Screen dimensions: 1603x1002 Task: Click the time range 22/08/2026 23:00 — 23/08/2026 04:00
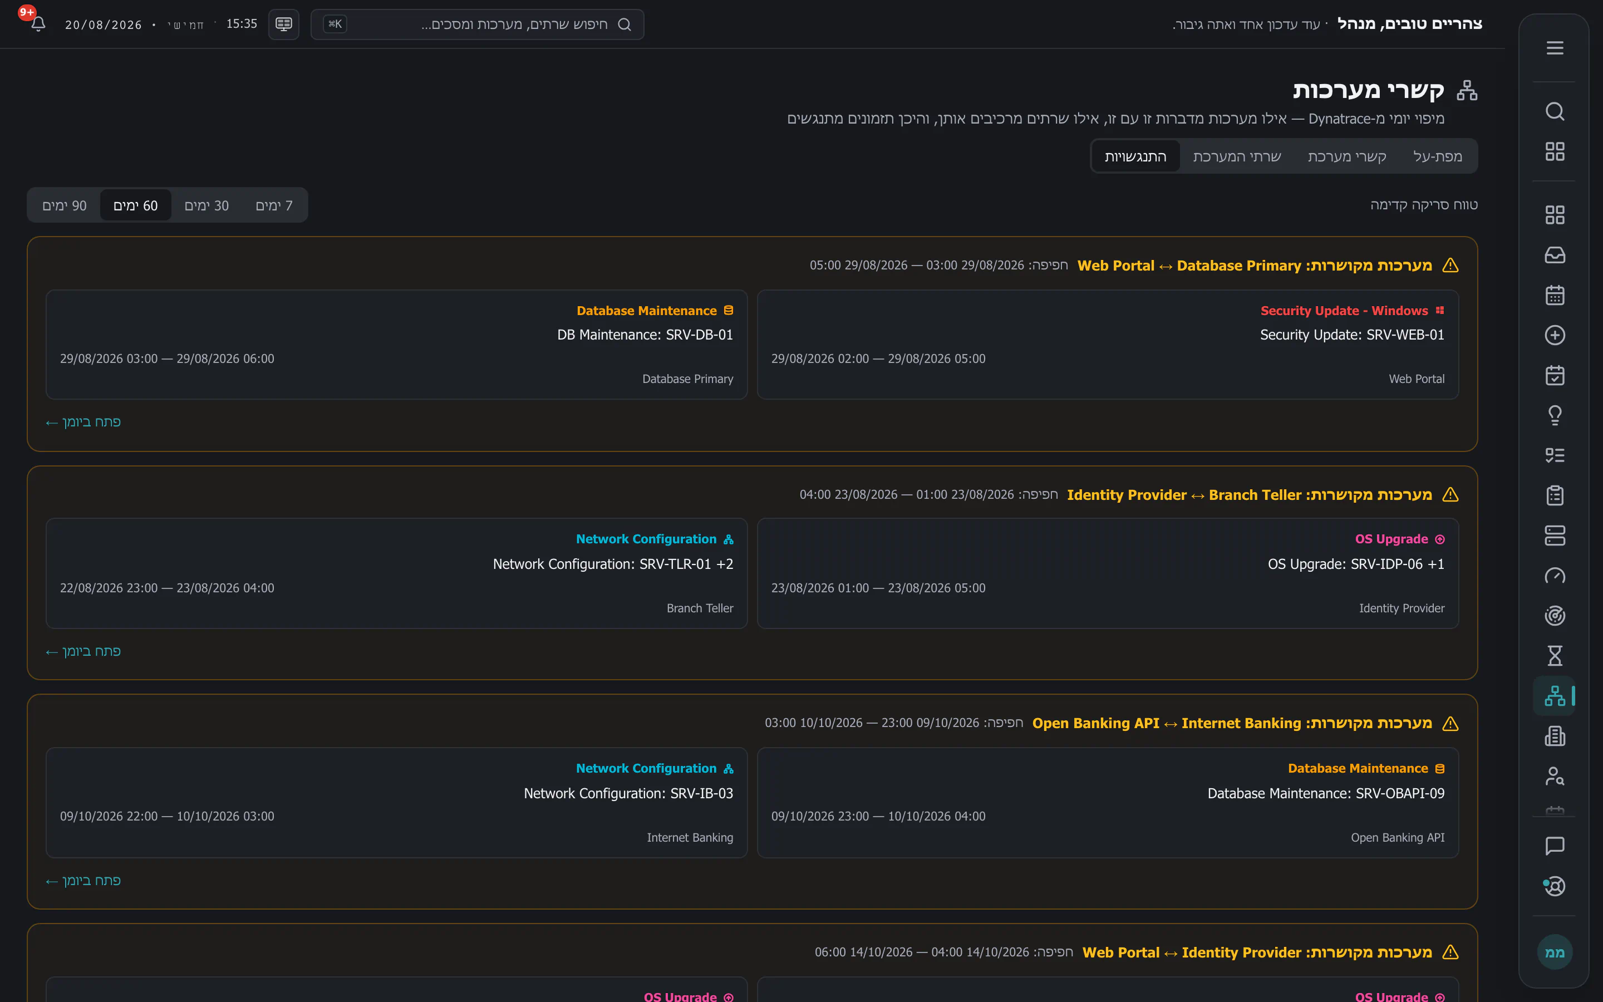pos(167,588)
